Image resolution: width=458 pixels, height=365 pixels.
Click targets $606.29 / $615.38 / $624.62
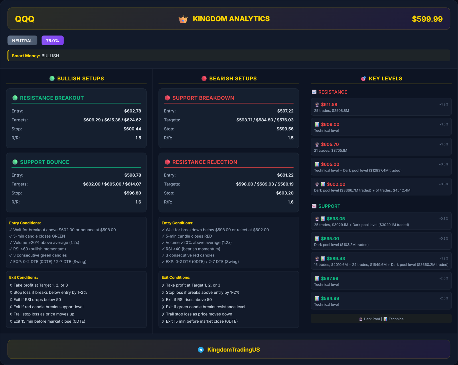112,120
